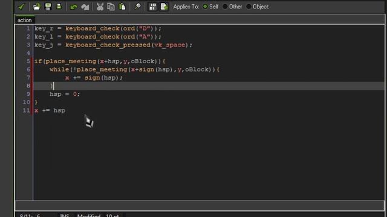This screenshot has width=387, height=217.
Task: Click line number 11 in the gutter
Action: pos(26,110)
